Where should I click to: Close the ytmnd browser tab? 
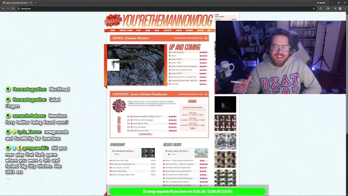click(31, 3)
